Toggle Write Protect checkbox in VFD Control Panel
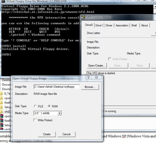 [110, 59]
